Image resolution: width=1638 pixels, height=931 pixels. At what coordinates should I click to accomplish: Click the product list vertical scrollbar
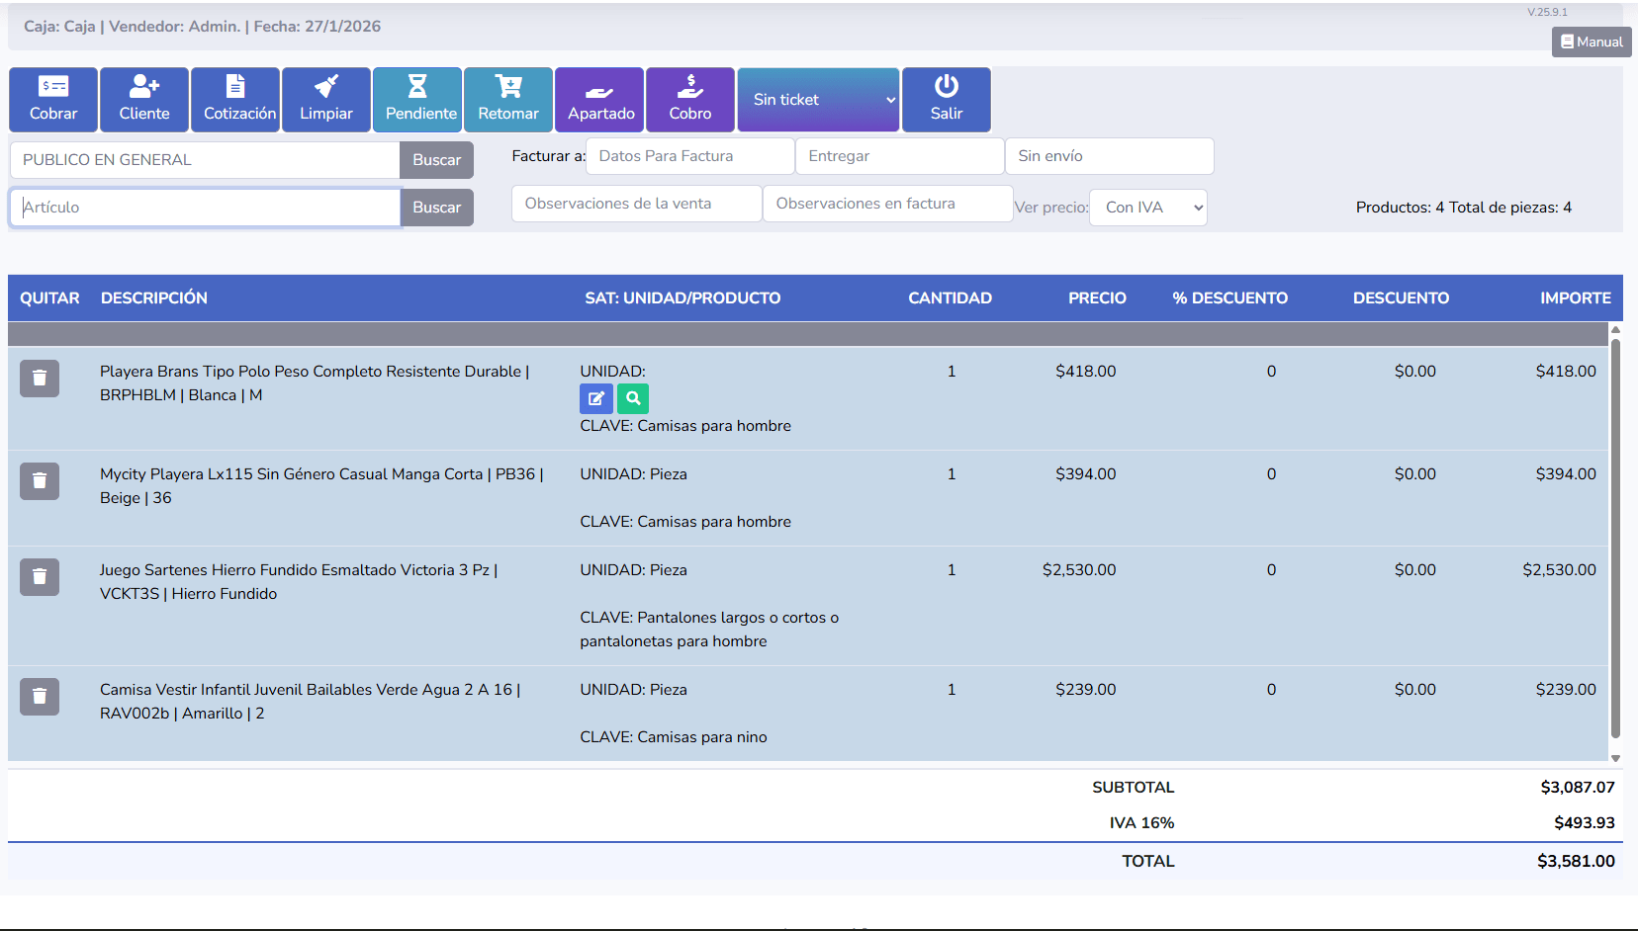tap(1615, 539)
